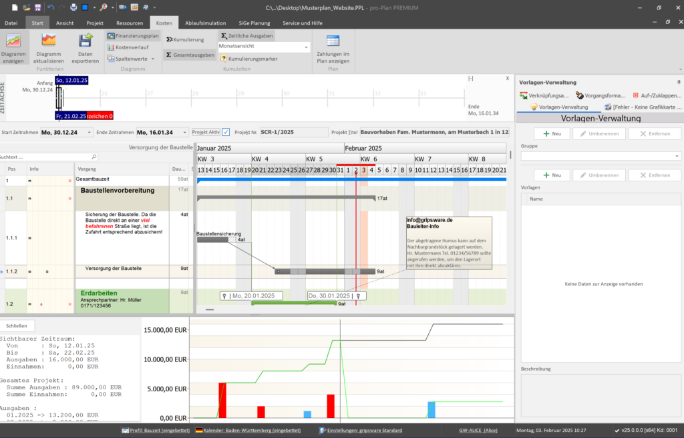684x438 pixels.
Task: Switch to the Ablaufsimulation ribbon tab
Action: click(206, 23)
